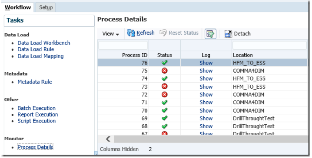
Task: Click the Location filter input field
Action: [269, 45]
